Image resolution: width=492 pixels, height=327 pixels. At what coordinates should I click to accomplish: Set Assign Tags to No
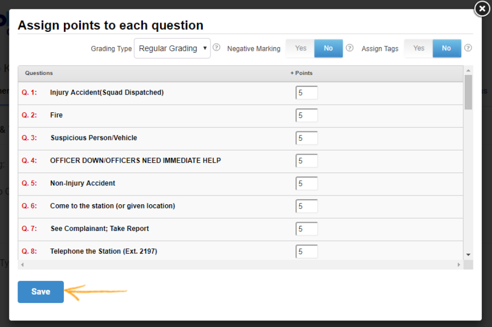tap(446, 48)
